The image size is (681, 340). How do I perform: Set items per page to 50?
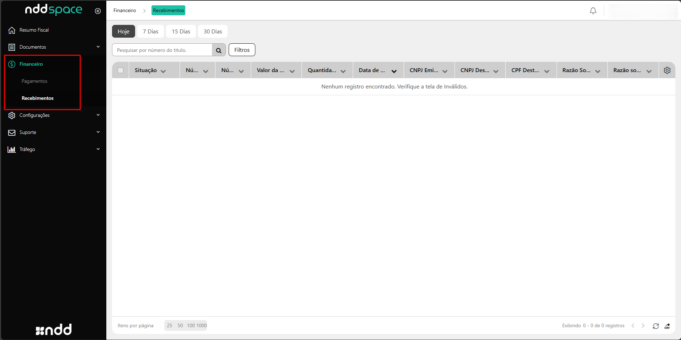tap(180, 325)
